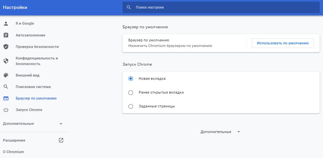Click the Дополнительные text in the main pane
The height and width of the screenshot is (158, 323).
pyautogui.click(x=216, y=132)
